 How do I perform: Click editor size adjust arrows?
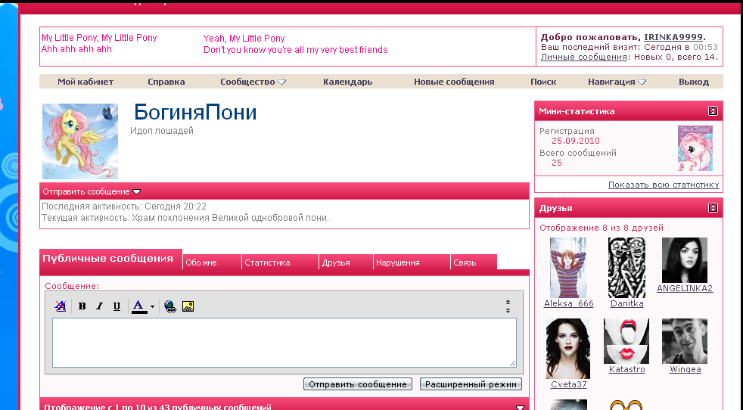point(508,306)
